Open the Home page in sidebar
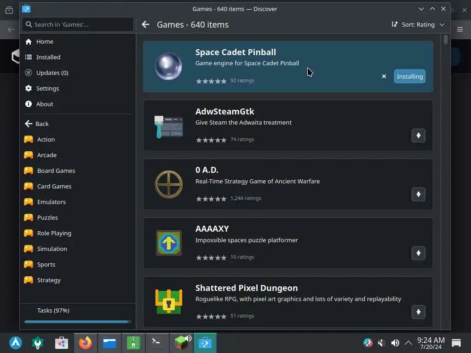 click(77, 42)
